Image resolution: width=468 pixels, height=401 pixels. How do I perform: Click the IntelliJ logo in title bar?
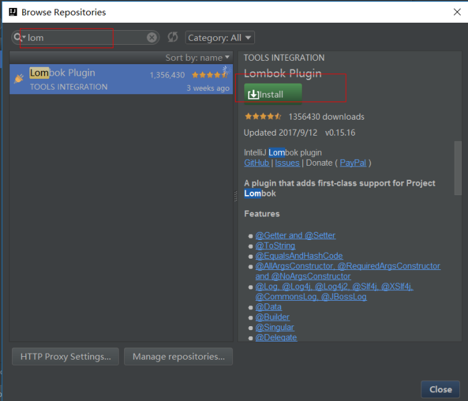(13, 12)
